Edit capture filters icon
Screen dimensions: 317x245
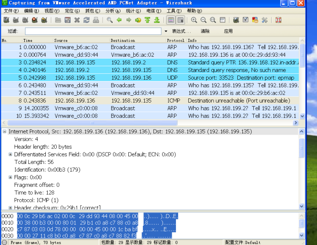click(x=236, y=20)
